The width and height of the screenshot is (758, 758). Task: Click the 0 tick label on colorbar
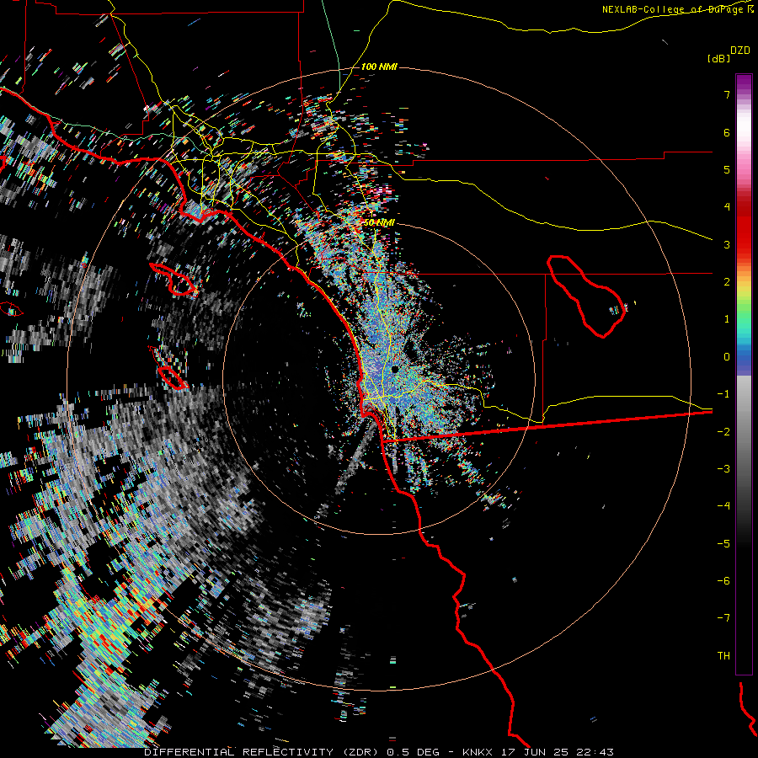727,357
